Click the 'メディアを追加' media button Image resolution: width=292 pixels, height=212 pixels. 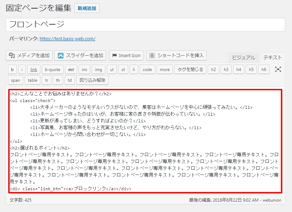(x=29, y=55)
